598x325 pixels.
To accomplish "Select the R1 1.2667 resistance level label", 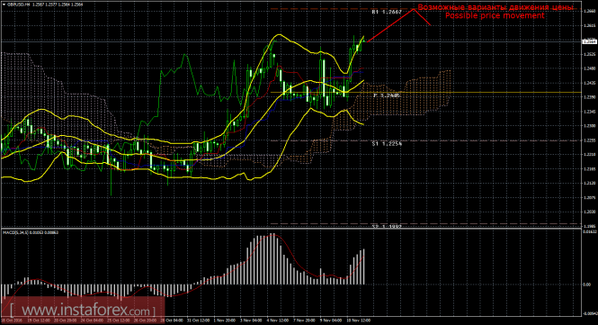I will [x=387, y=13].
